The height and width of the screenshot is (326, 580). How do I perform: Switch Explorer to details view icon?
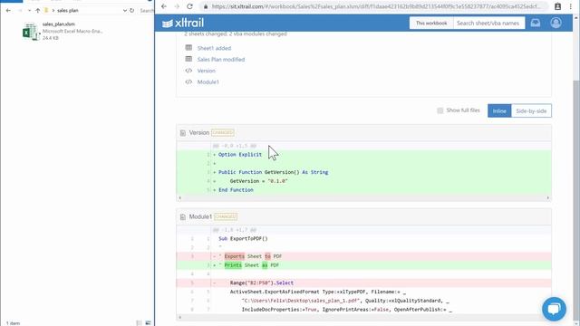pyautogui.click(x=139, y=323)
